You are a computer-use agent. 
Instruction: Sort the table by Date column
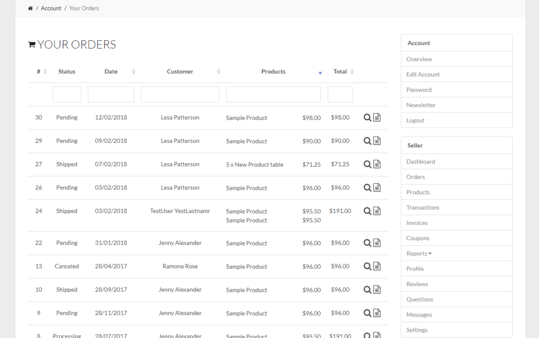[x=111, y=72]
